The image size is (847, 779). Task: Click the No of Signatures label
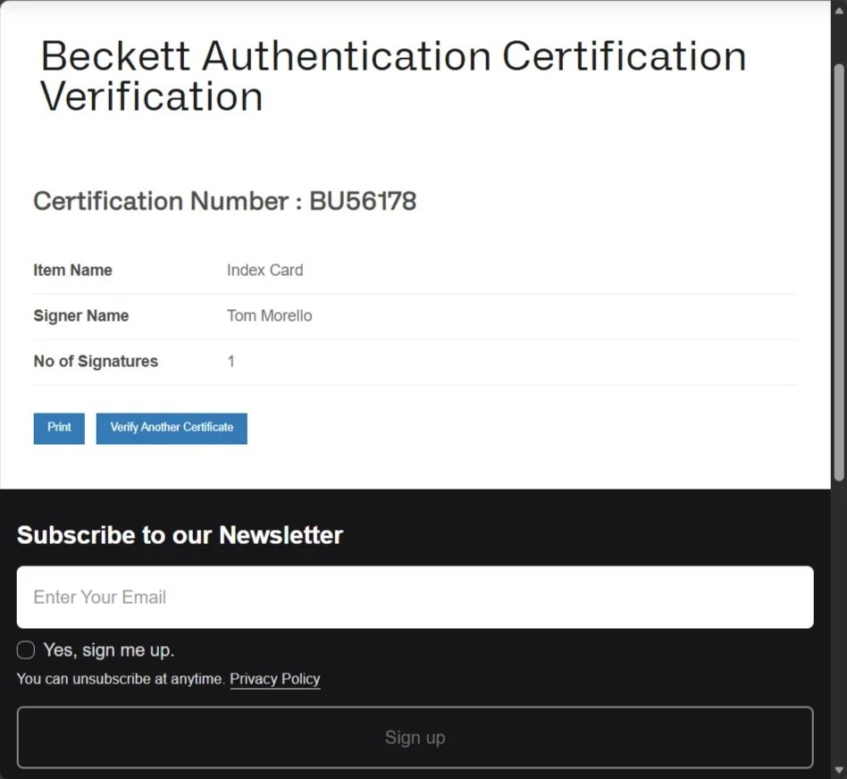(96, 361)
